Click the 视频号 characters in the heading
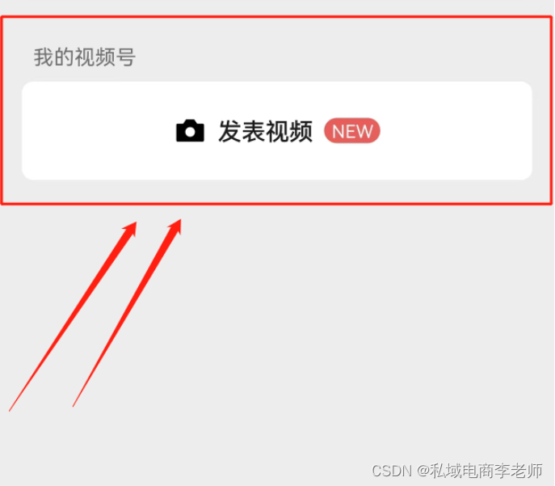Viewport: 555px width, 486px height. coord(105,57)
